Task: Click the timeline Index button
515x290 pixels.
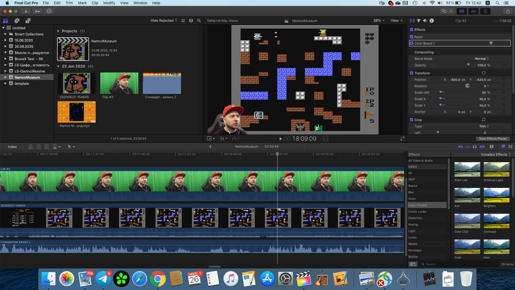Action: coord(12,146)
